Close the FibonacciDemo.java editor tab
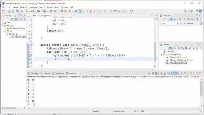204x115 pixels. coord(51,16)
